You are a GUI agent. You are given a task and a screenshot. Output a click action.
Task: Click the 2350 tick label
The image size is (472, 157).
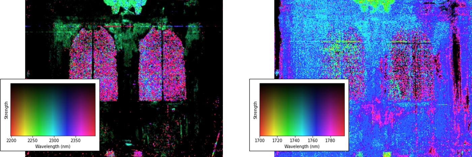pyautogui.click(x=76, y=140)
